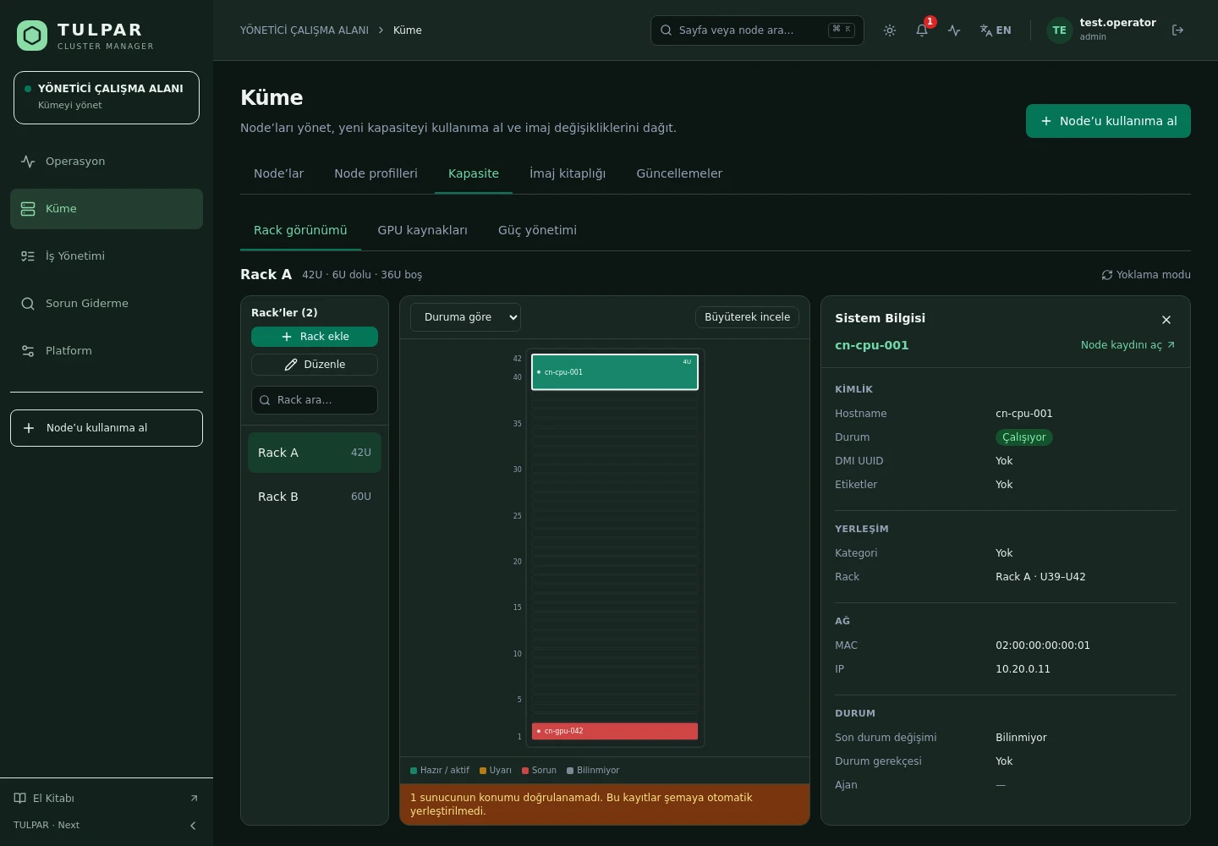Close the Sistem Bilgisi panel

pos(1166,320)
